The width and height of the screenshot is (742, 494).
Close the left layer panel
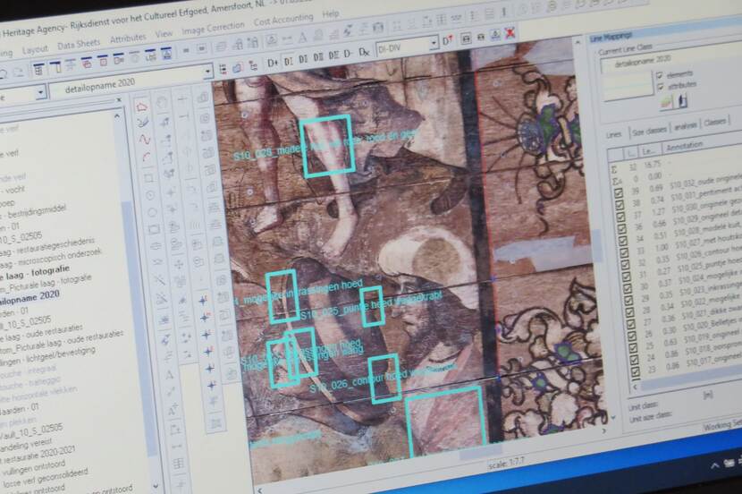(x=119, y=99)
